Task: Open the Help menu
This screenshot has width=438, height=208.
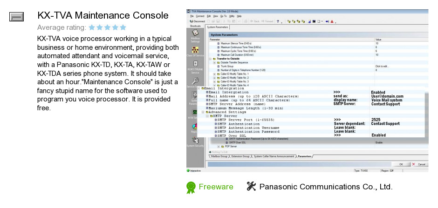Action: [239, 16]
